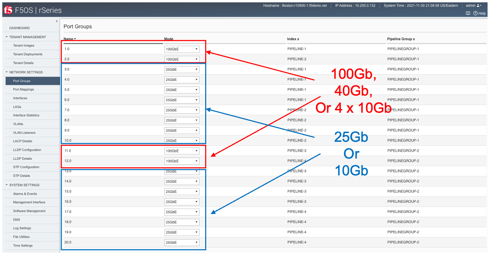This screenshot has width=491, height=257.
Task: Open the Tenant Details page
Action: (23, 63)
